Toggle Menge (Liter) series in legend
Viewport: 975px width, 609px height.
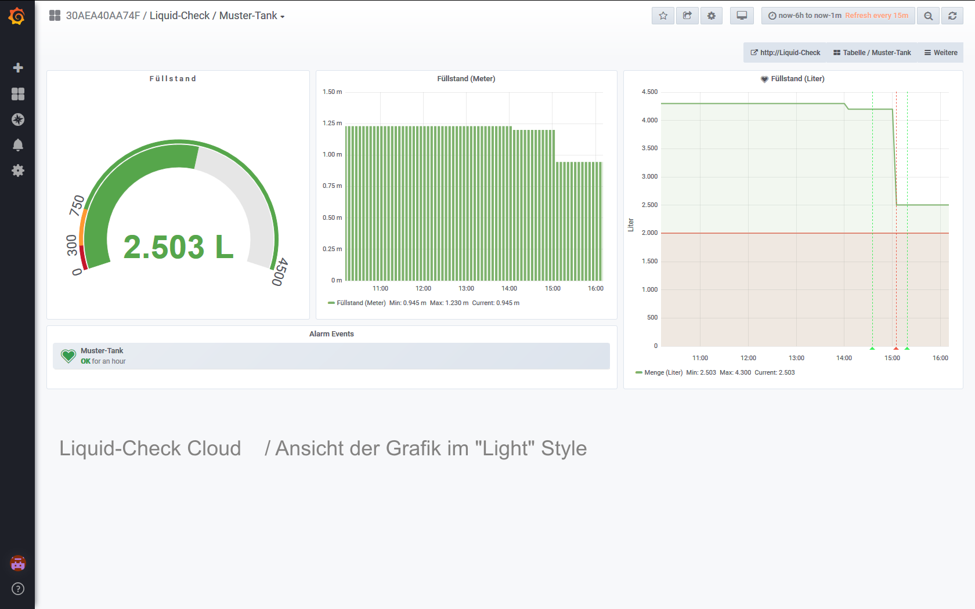663,373
